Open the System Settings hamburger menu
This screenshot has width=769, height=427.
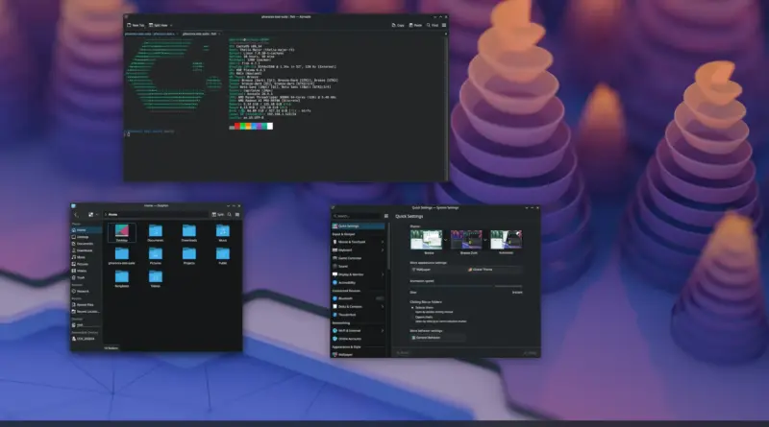click(x=386, y=216)
